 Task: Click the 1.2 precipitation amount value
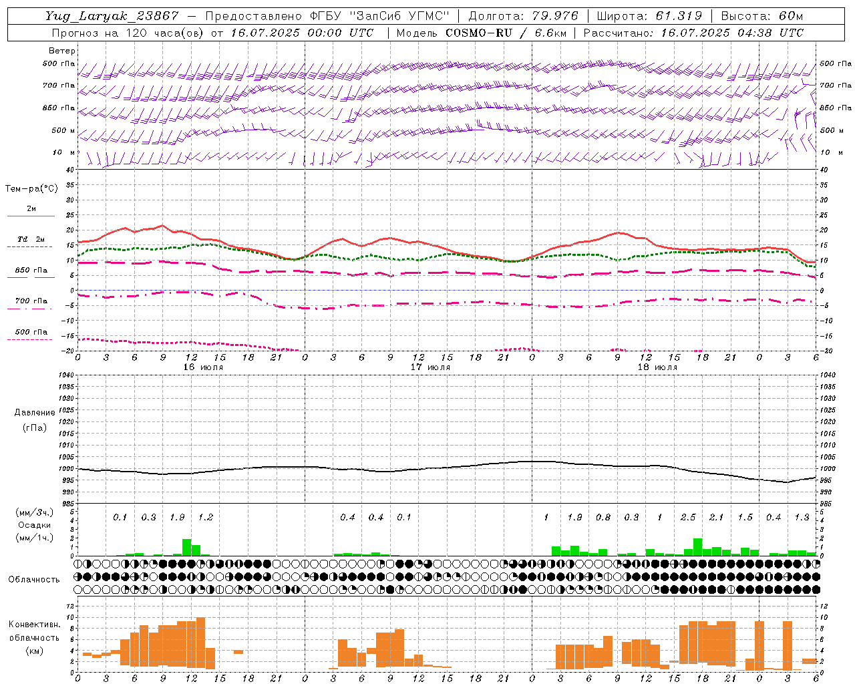pos(206,517)
